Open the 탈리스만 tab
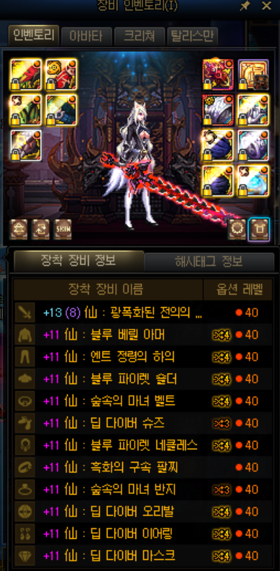Image resolution: width=280 pixels, height=571 pixels. [x=193, y=36]
